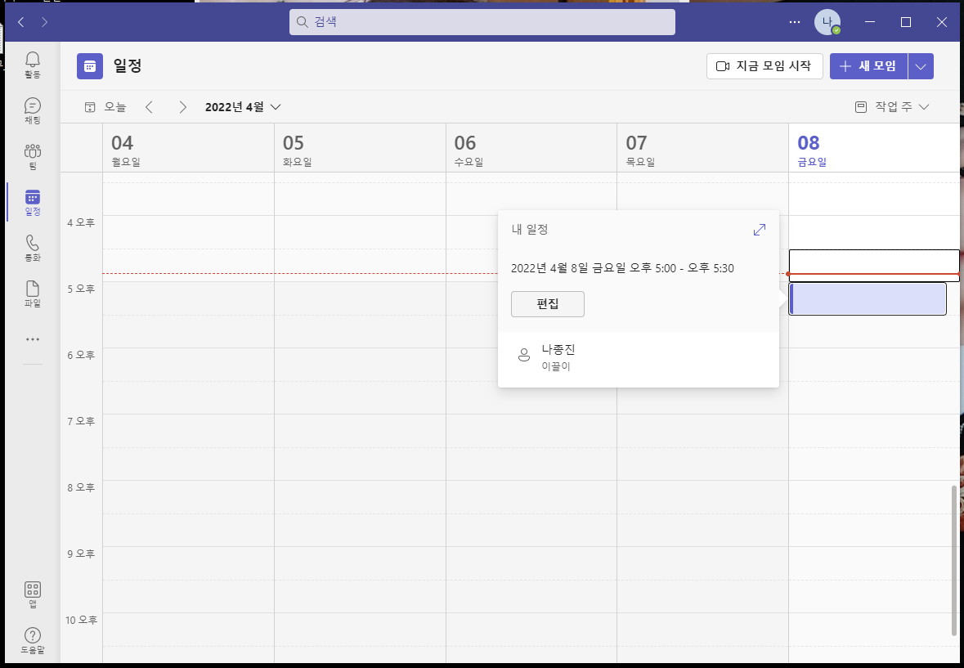Click the event time text in popup
Image resolution: width=964 pixels, height=668 pixels.
(x=622, y=268)
